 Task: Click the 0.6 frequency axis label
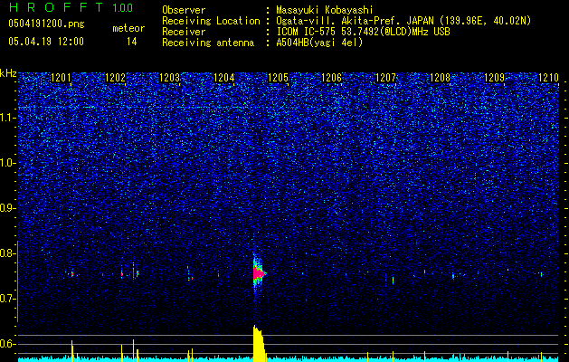[7, 344]
